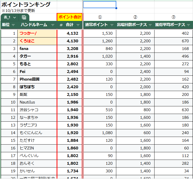This screenshot has height=179, width=193.
Task: Select 通常ポイント cell 1,260
Action: 100,41
